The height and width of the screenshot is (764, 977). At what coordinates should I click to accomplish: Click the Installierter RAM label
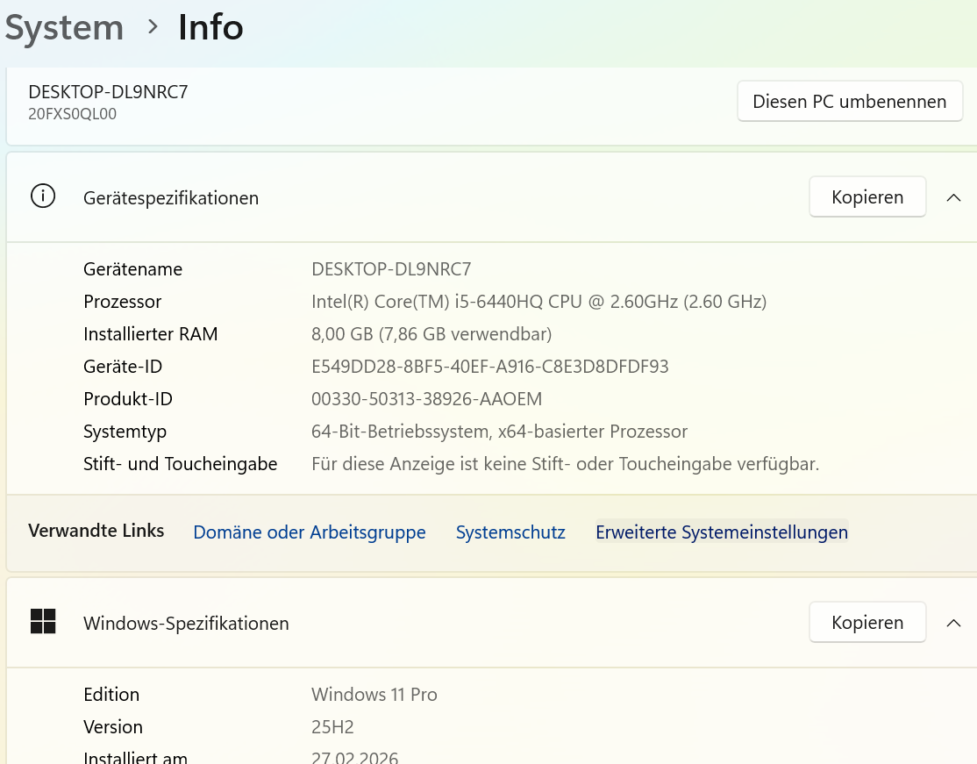pos(150,334)
